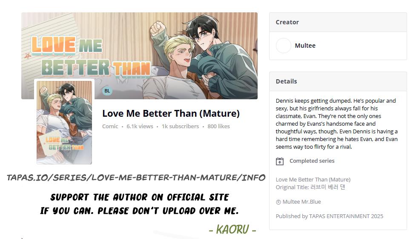419x239 pixels.
Task: Click the Multee creator avatar circle
Action: (283, 46)
